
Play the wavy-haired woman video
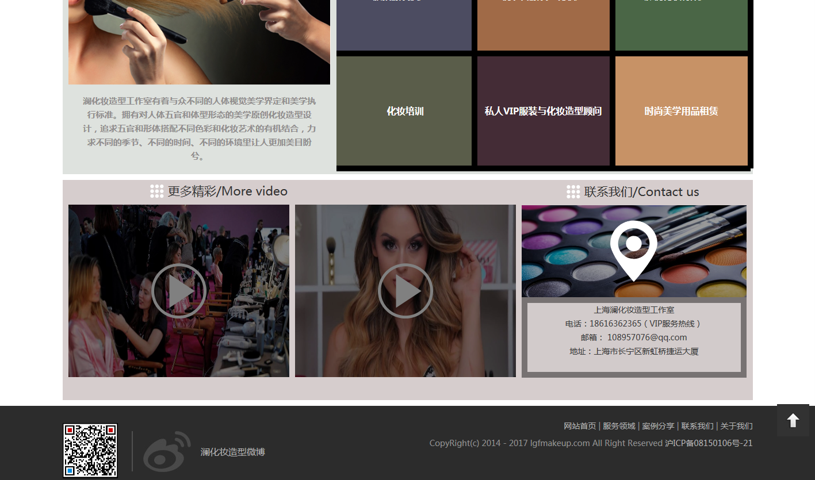405,291
